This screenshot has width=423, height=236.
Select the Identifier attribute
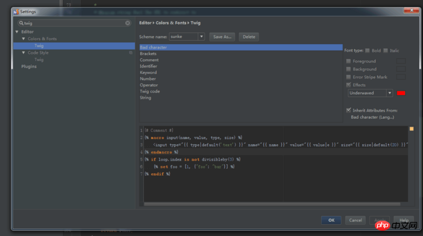(149, 67)
